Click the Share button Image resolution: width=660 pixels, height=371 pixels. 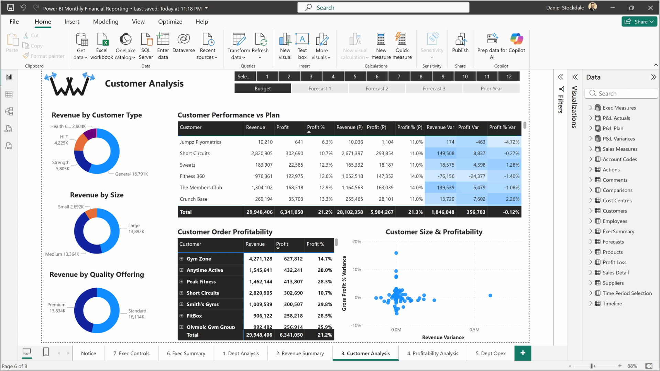click(x=639, y=22)
